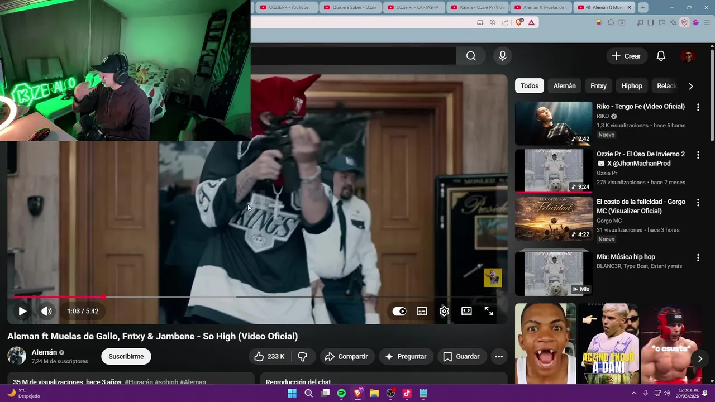Switch to OZZIE.PR - YouTube tab

(x=287, y=7)
